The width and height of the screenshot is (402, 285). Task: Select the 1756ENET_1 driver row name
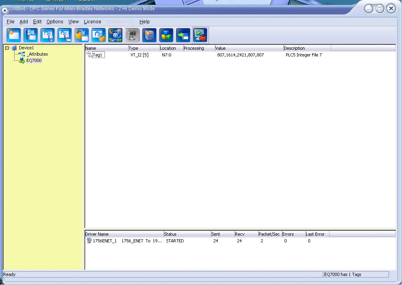[104, 241]
